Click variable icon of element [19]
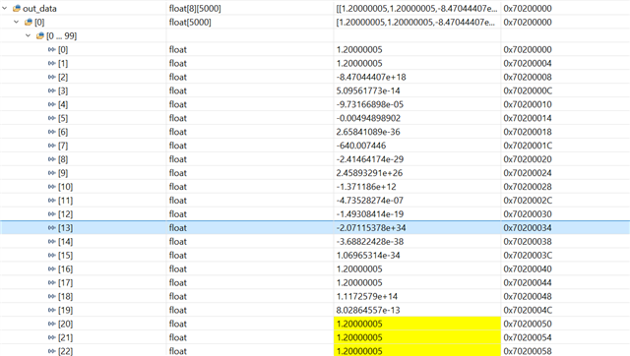Viewport: 630px width, 356px height. (51, 310)
